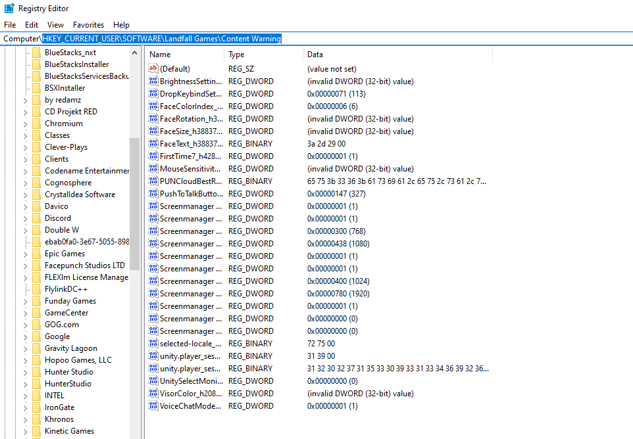Select the Codename Entertainment key
The image size is (633, 439).
click(86, 171)
